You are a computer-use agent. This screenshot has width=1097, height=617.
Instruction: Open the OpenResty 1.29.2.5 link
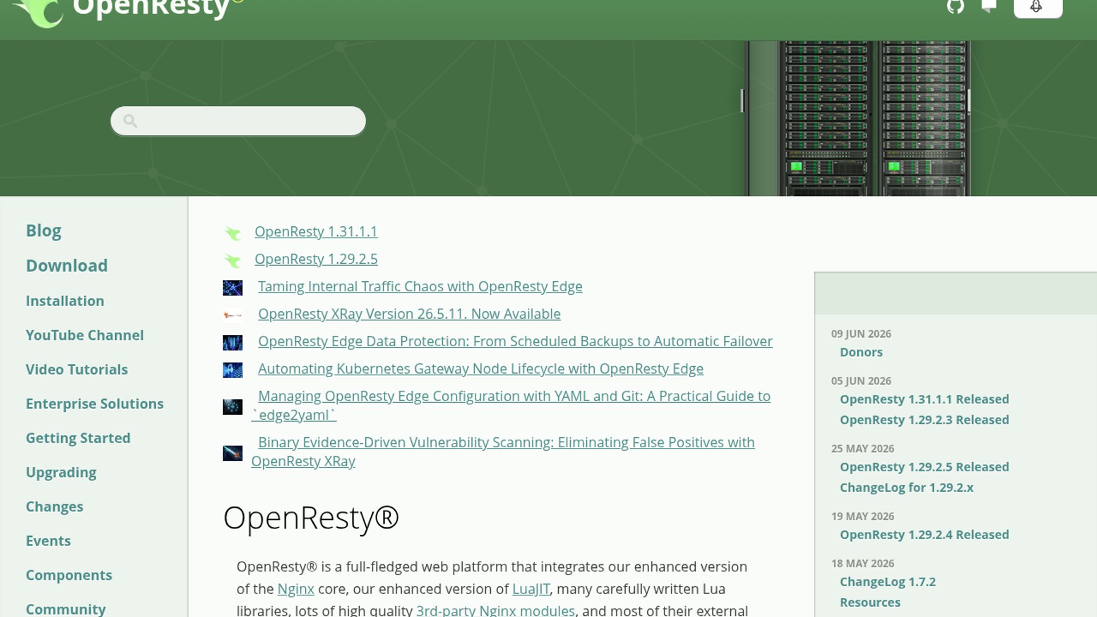pyautogui.click(x=316, y=259)
